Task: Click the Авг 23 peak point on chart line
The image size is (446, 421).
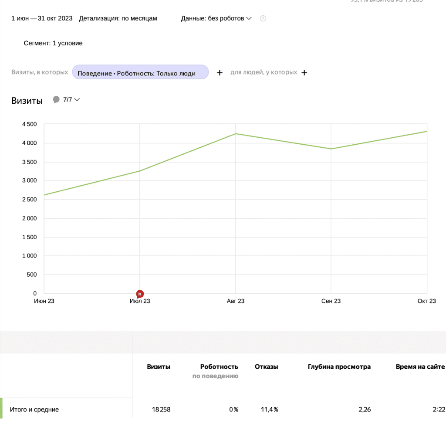Action: point(235,134)
